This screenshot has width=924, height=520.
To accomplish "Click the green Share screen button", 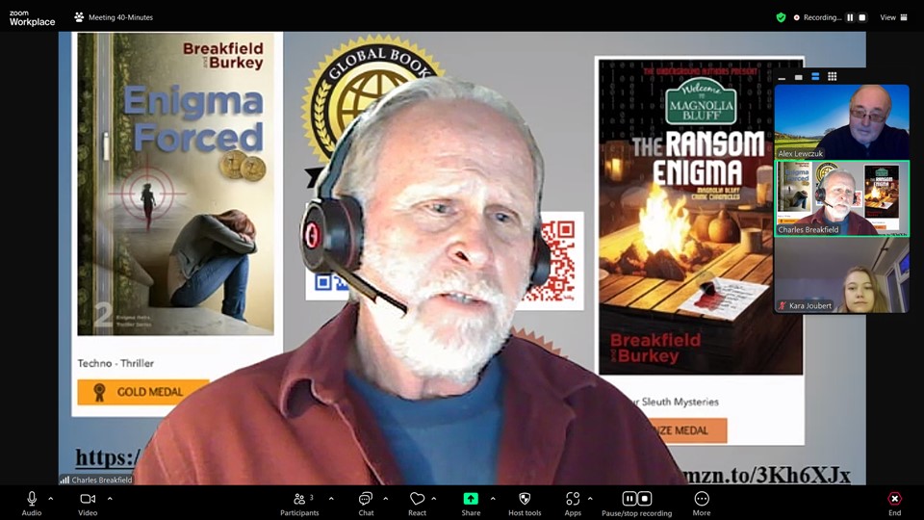I will (x=471, y=499).
